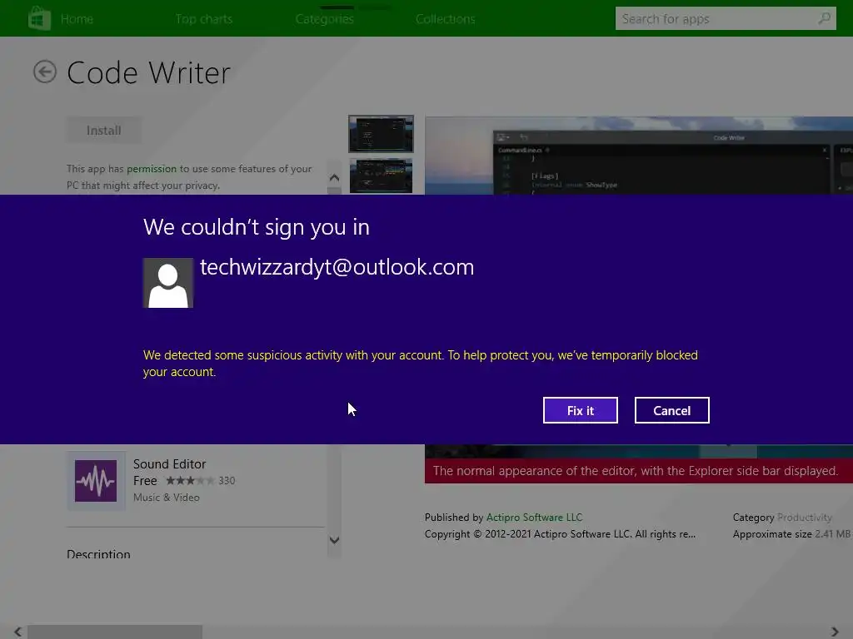Click the Sound Editor star rating

191,480
